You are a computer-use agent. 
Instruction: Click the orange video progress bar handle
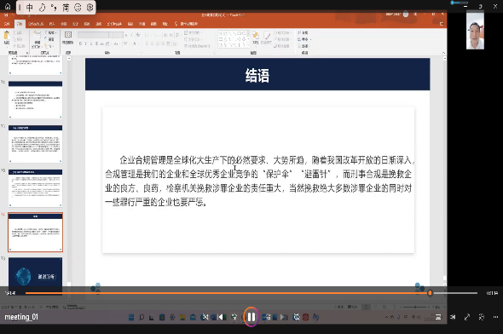[x=430, y=293]
